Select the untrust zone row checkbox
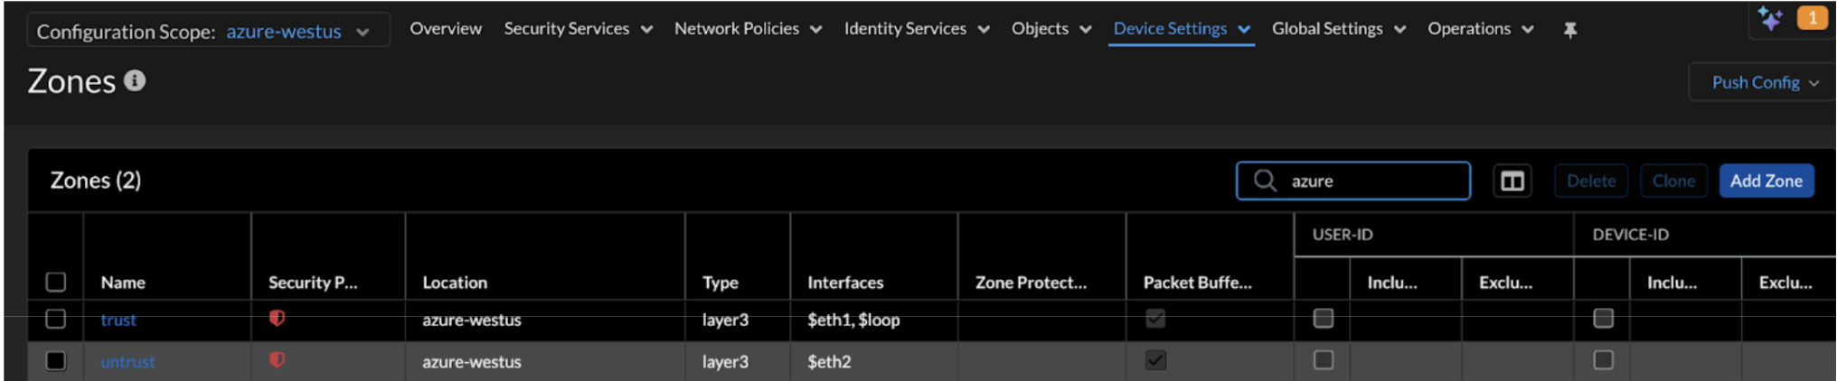Viewport: 1837px width, 381px height. (x=56, y=361)
